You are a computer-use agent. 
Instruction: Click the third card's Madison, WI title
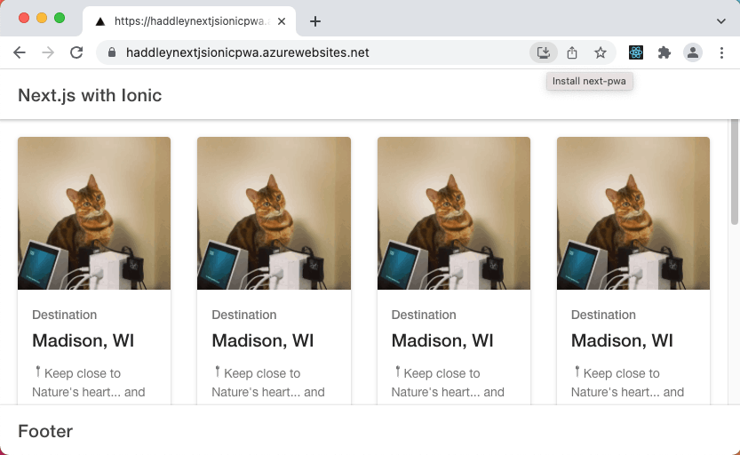click(442, 340)
